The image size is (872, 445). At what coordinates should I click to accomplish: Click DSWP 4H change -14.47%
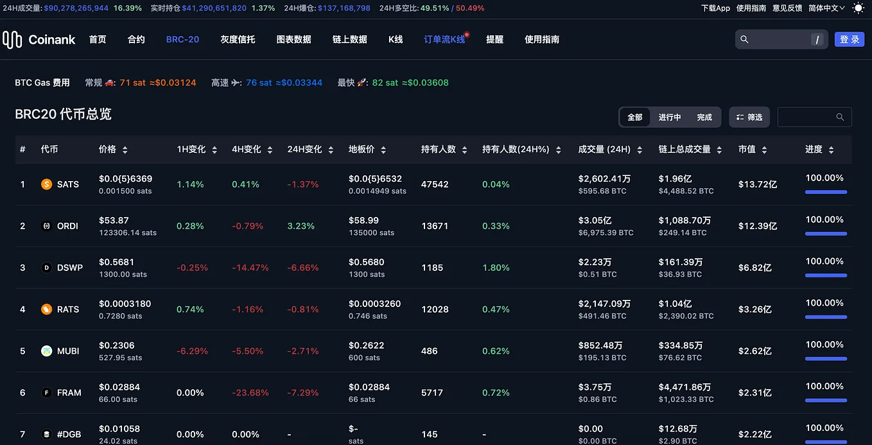coord(250,268)
